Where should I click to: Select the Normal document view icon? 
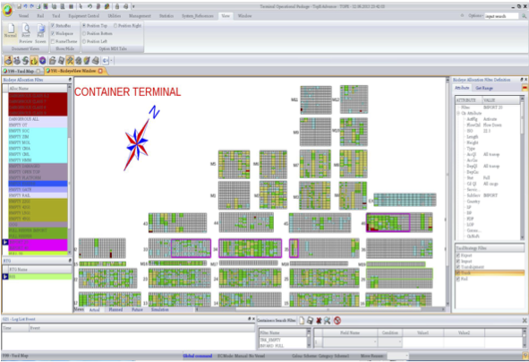(11, 30)
